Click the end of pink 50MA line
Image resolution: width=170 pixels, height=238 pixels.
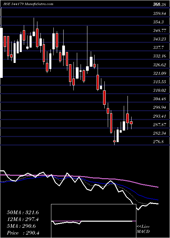coord(158,187)
